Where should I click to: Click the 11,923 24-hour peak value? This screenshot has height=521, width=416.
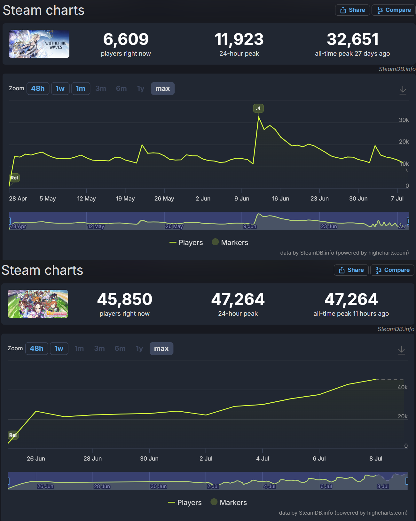point(239,39)
